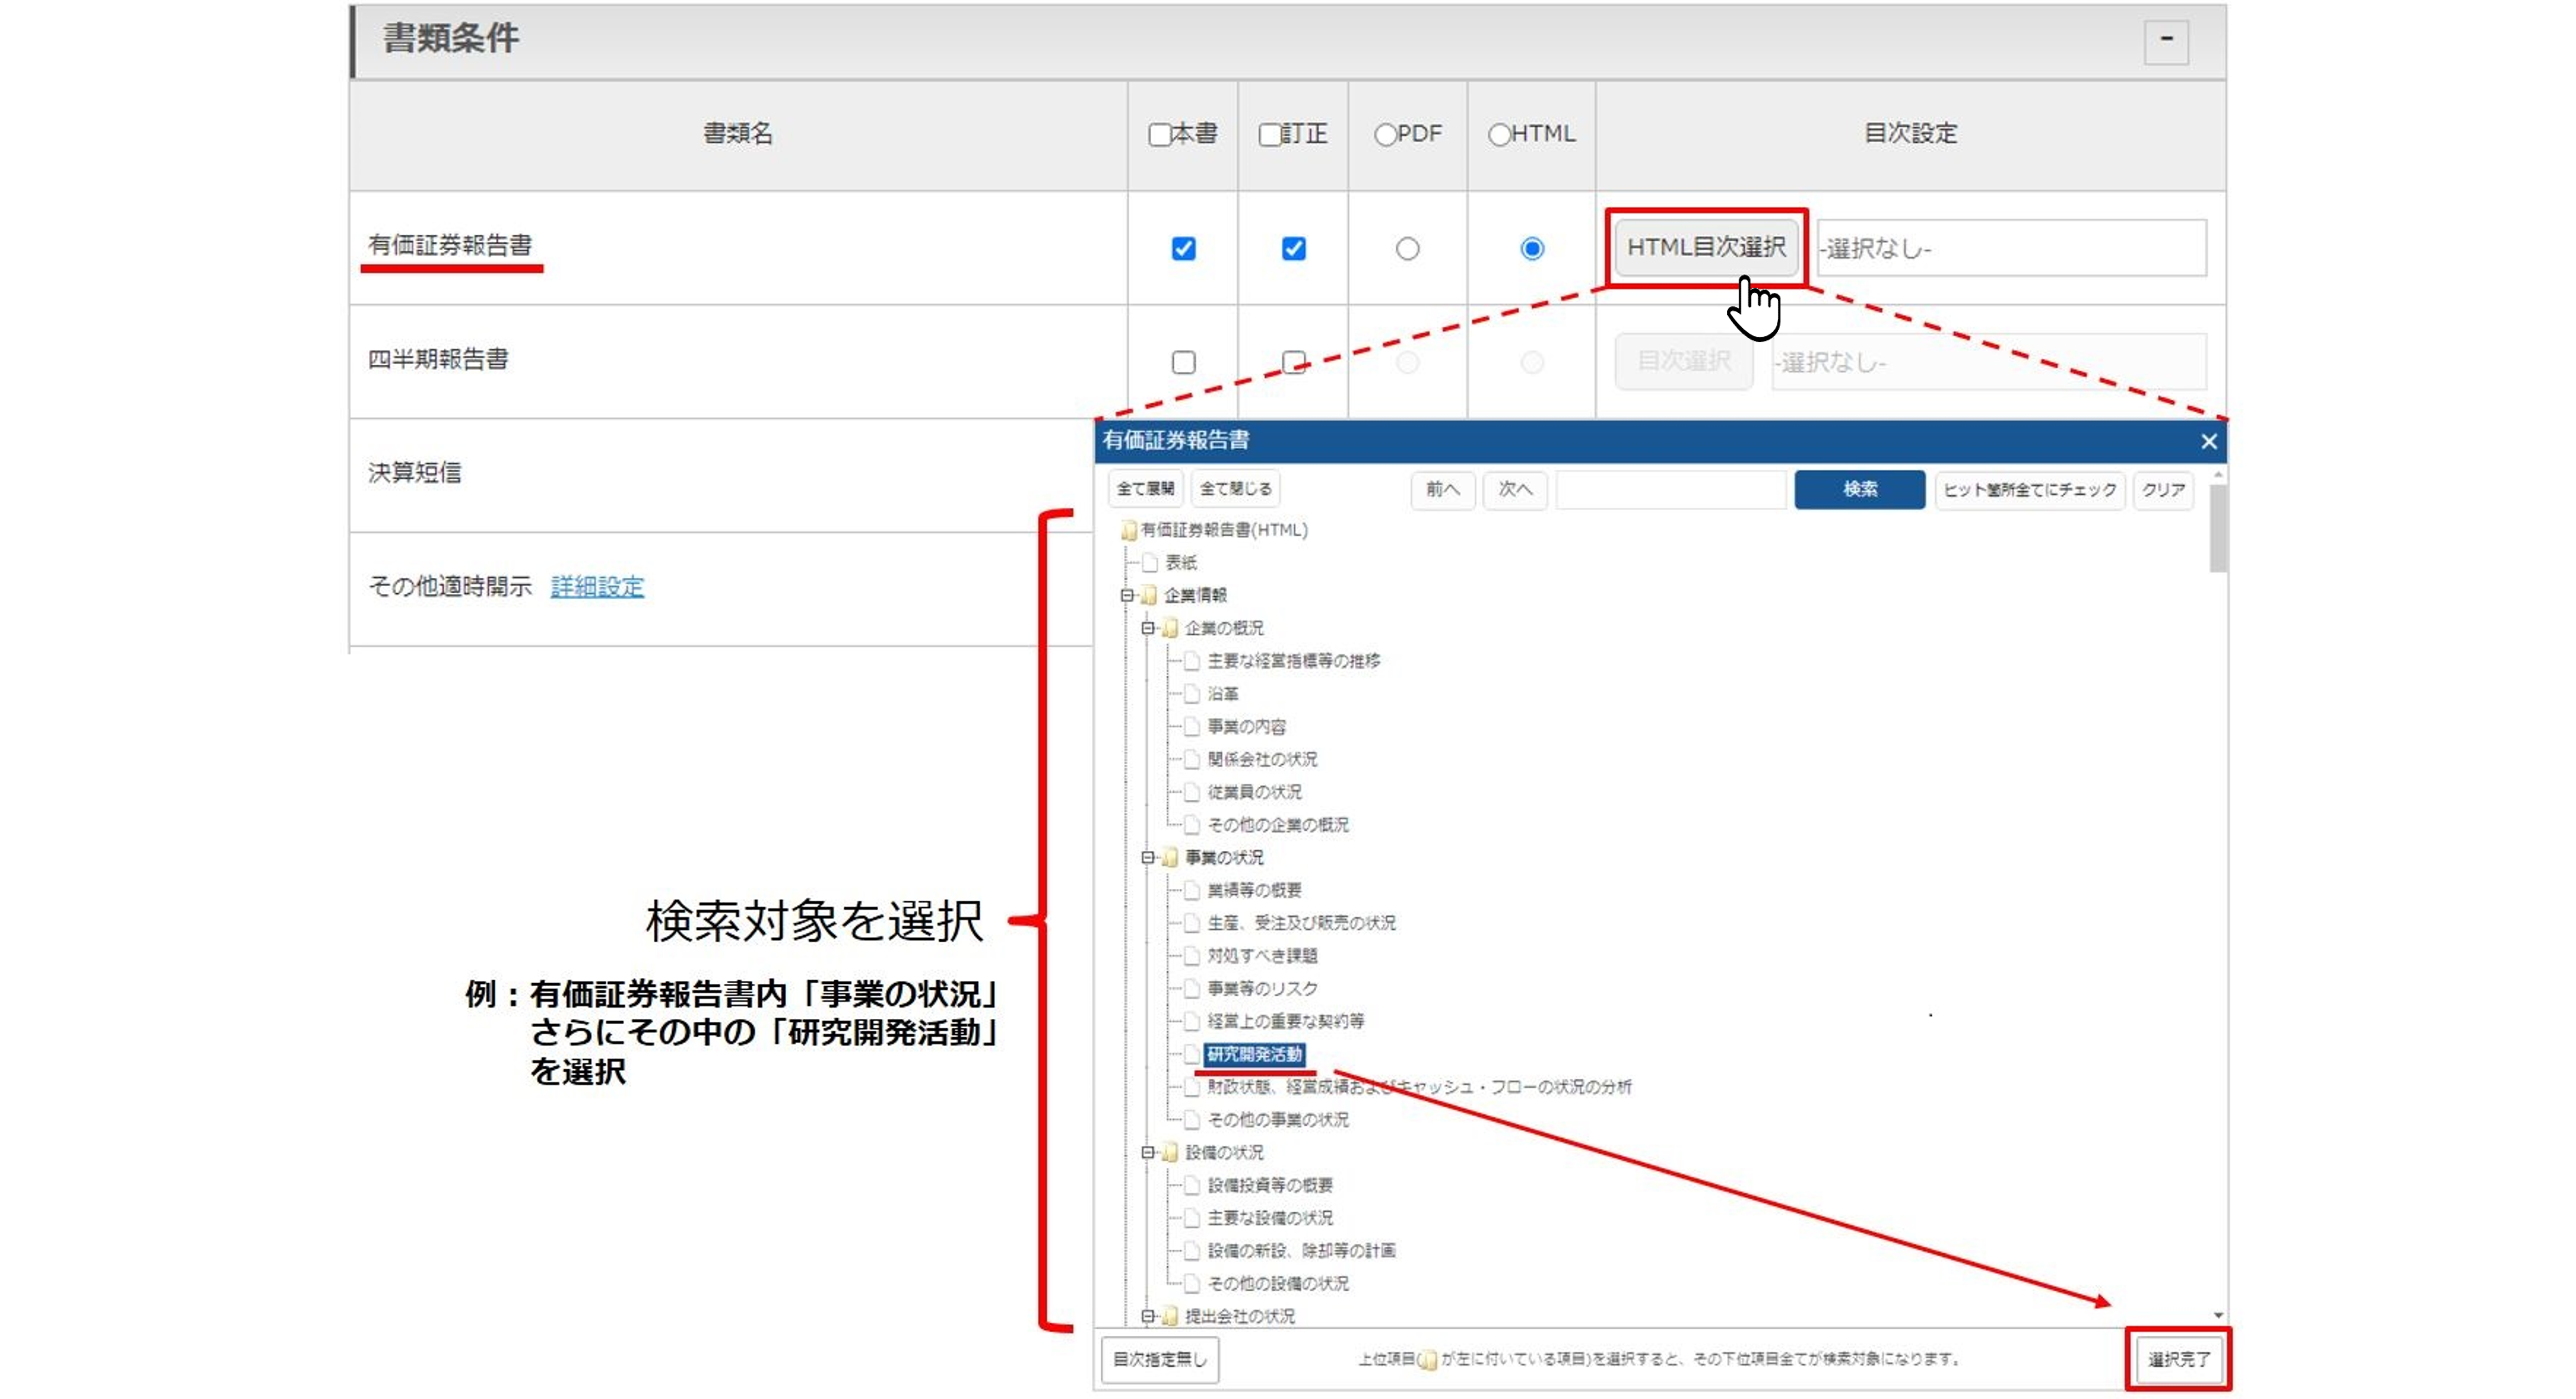This screenshot has height=1399, width=2576.
Task: Collapse the 事業の状況 tree node
Action: [1148, 858]
